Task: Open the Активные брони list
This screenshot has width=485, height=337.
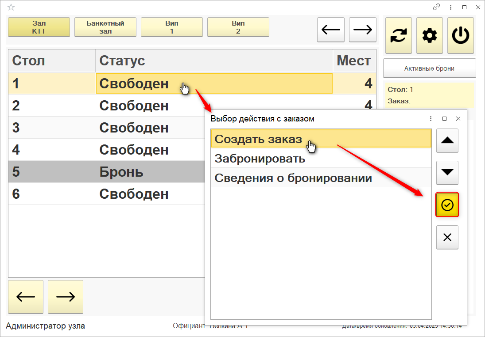Action: pyautogui.click(x=429, y=68)
